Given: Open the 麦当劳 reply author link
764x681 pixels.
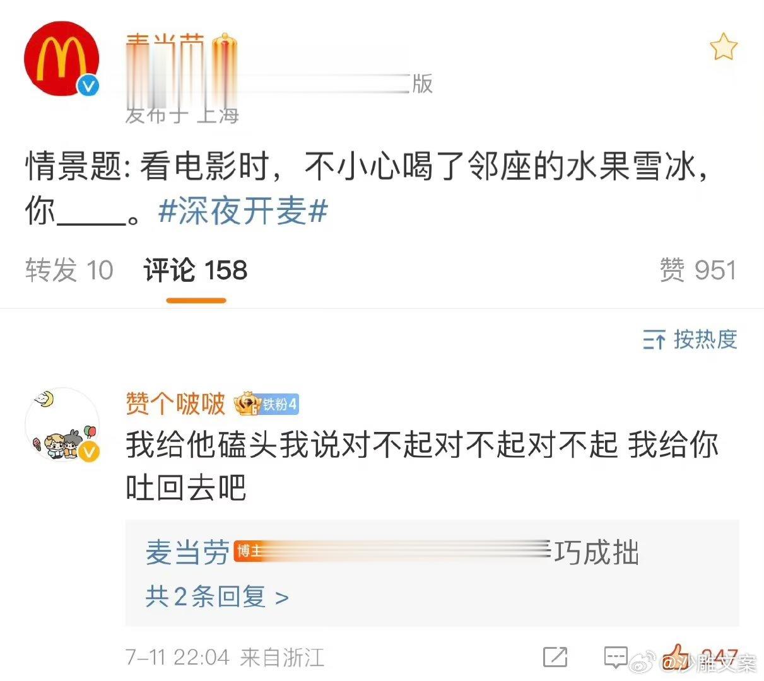Looking at the screenshot, I should (x=187, y=552).
